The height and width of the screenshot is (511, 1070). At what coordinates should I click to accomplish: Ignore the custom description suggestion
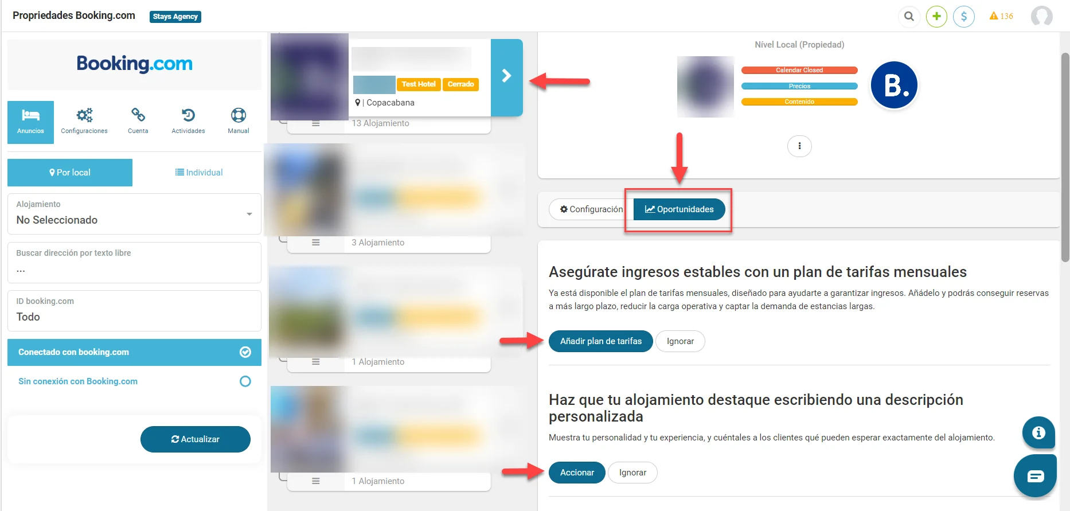coord(632,473)
